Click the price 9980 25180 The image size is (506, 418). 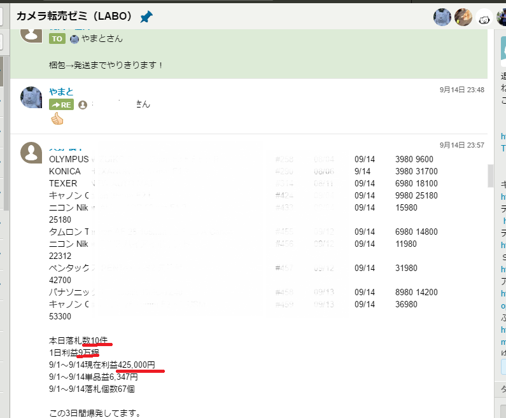[416, 195]
